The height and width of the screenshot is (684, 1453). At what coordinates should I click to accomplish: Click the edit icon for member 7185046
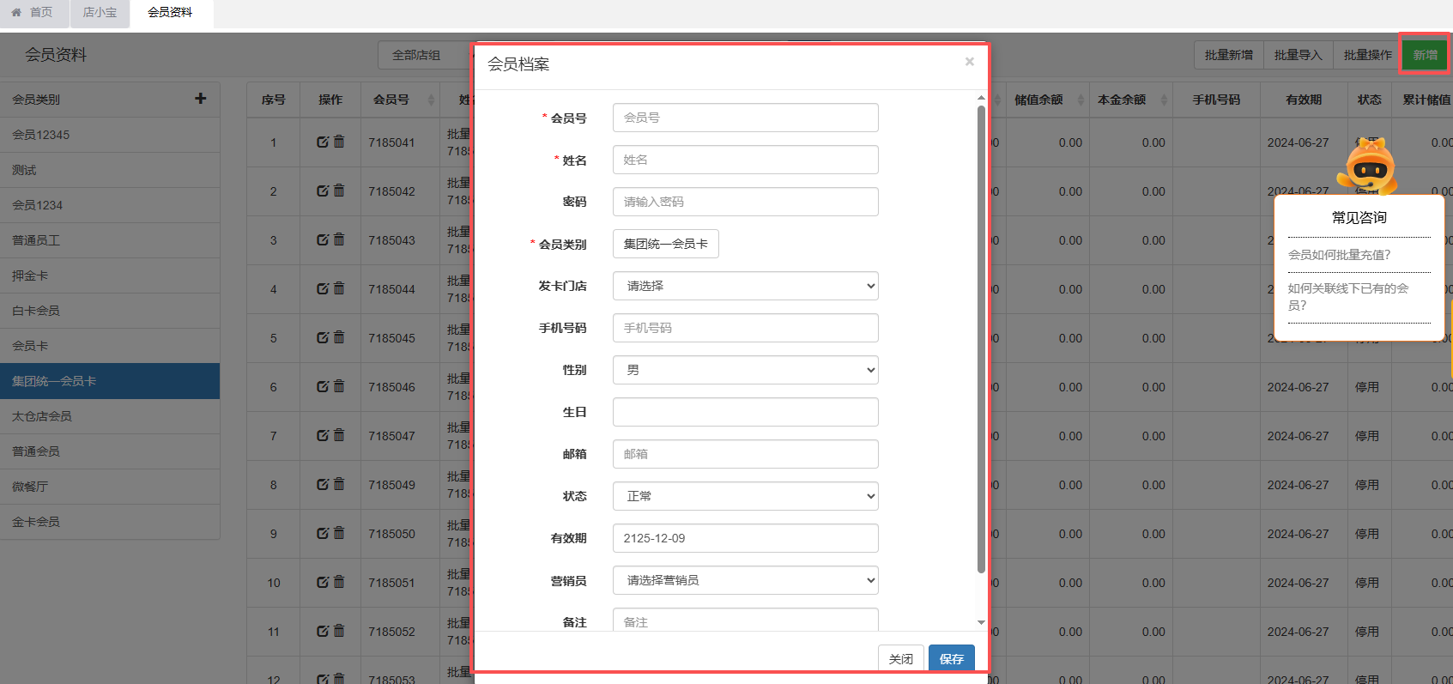pyautogui.click(x=323, y=386)
